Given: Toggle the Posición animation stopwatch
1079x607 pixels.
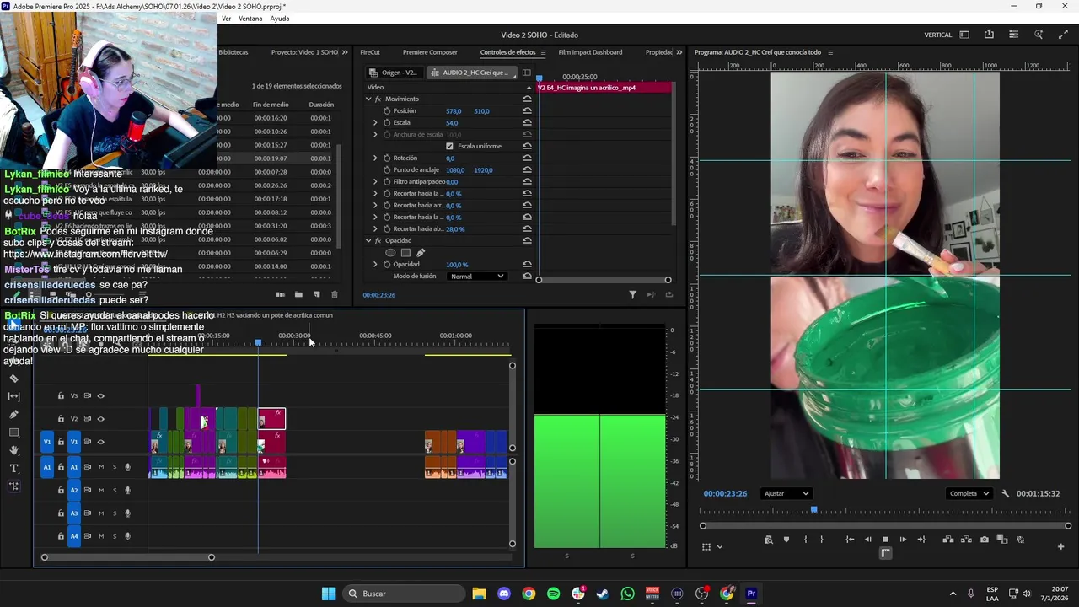Looking at the screenshot, I should click(387, 111).
